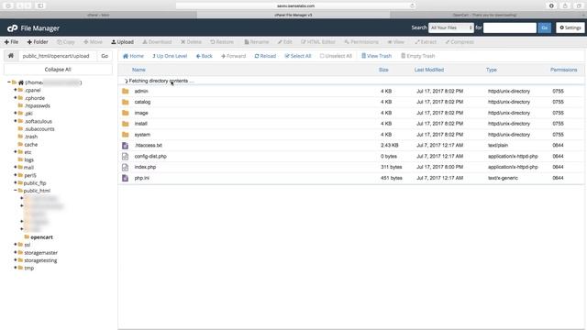This screenshot has height=330, width=587.
Task: Click Extract in the toolbar
Action: coord(426,42)
